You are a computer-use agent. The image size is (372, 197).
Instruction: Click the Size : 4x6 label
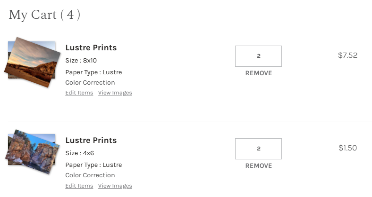(x=79, y=153)
